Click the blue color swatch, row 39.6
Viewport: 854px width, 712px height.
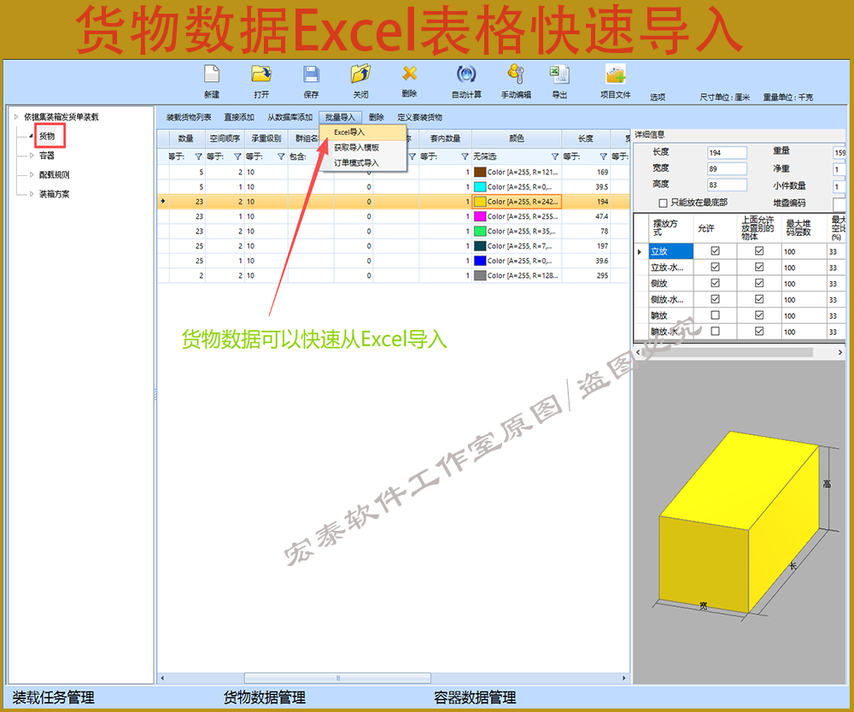(x=480, y=261)
